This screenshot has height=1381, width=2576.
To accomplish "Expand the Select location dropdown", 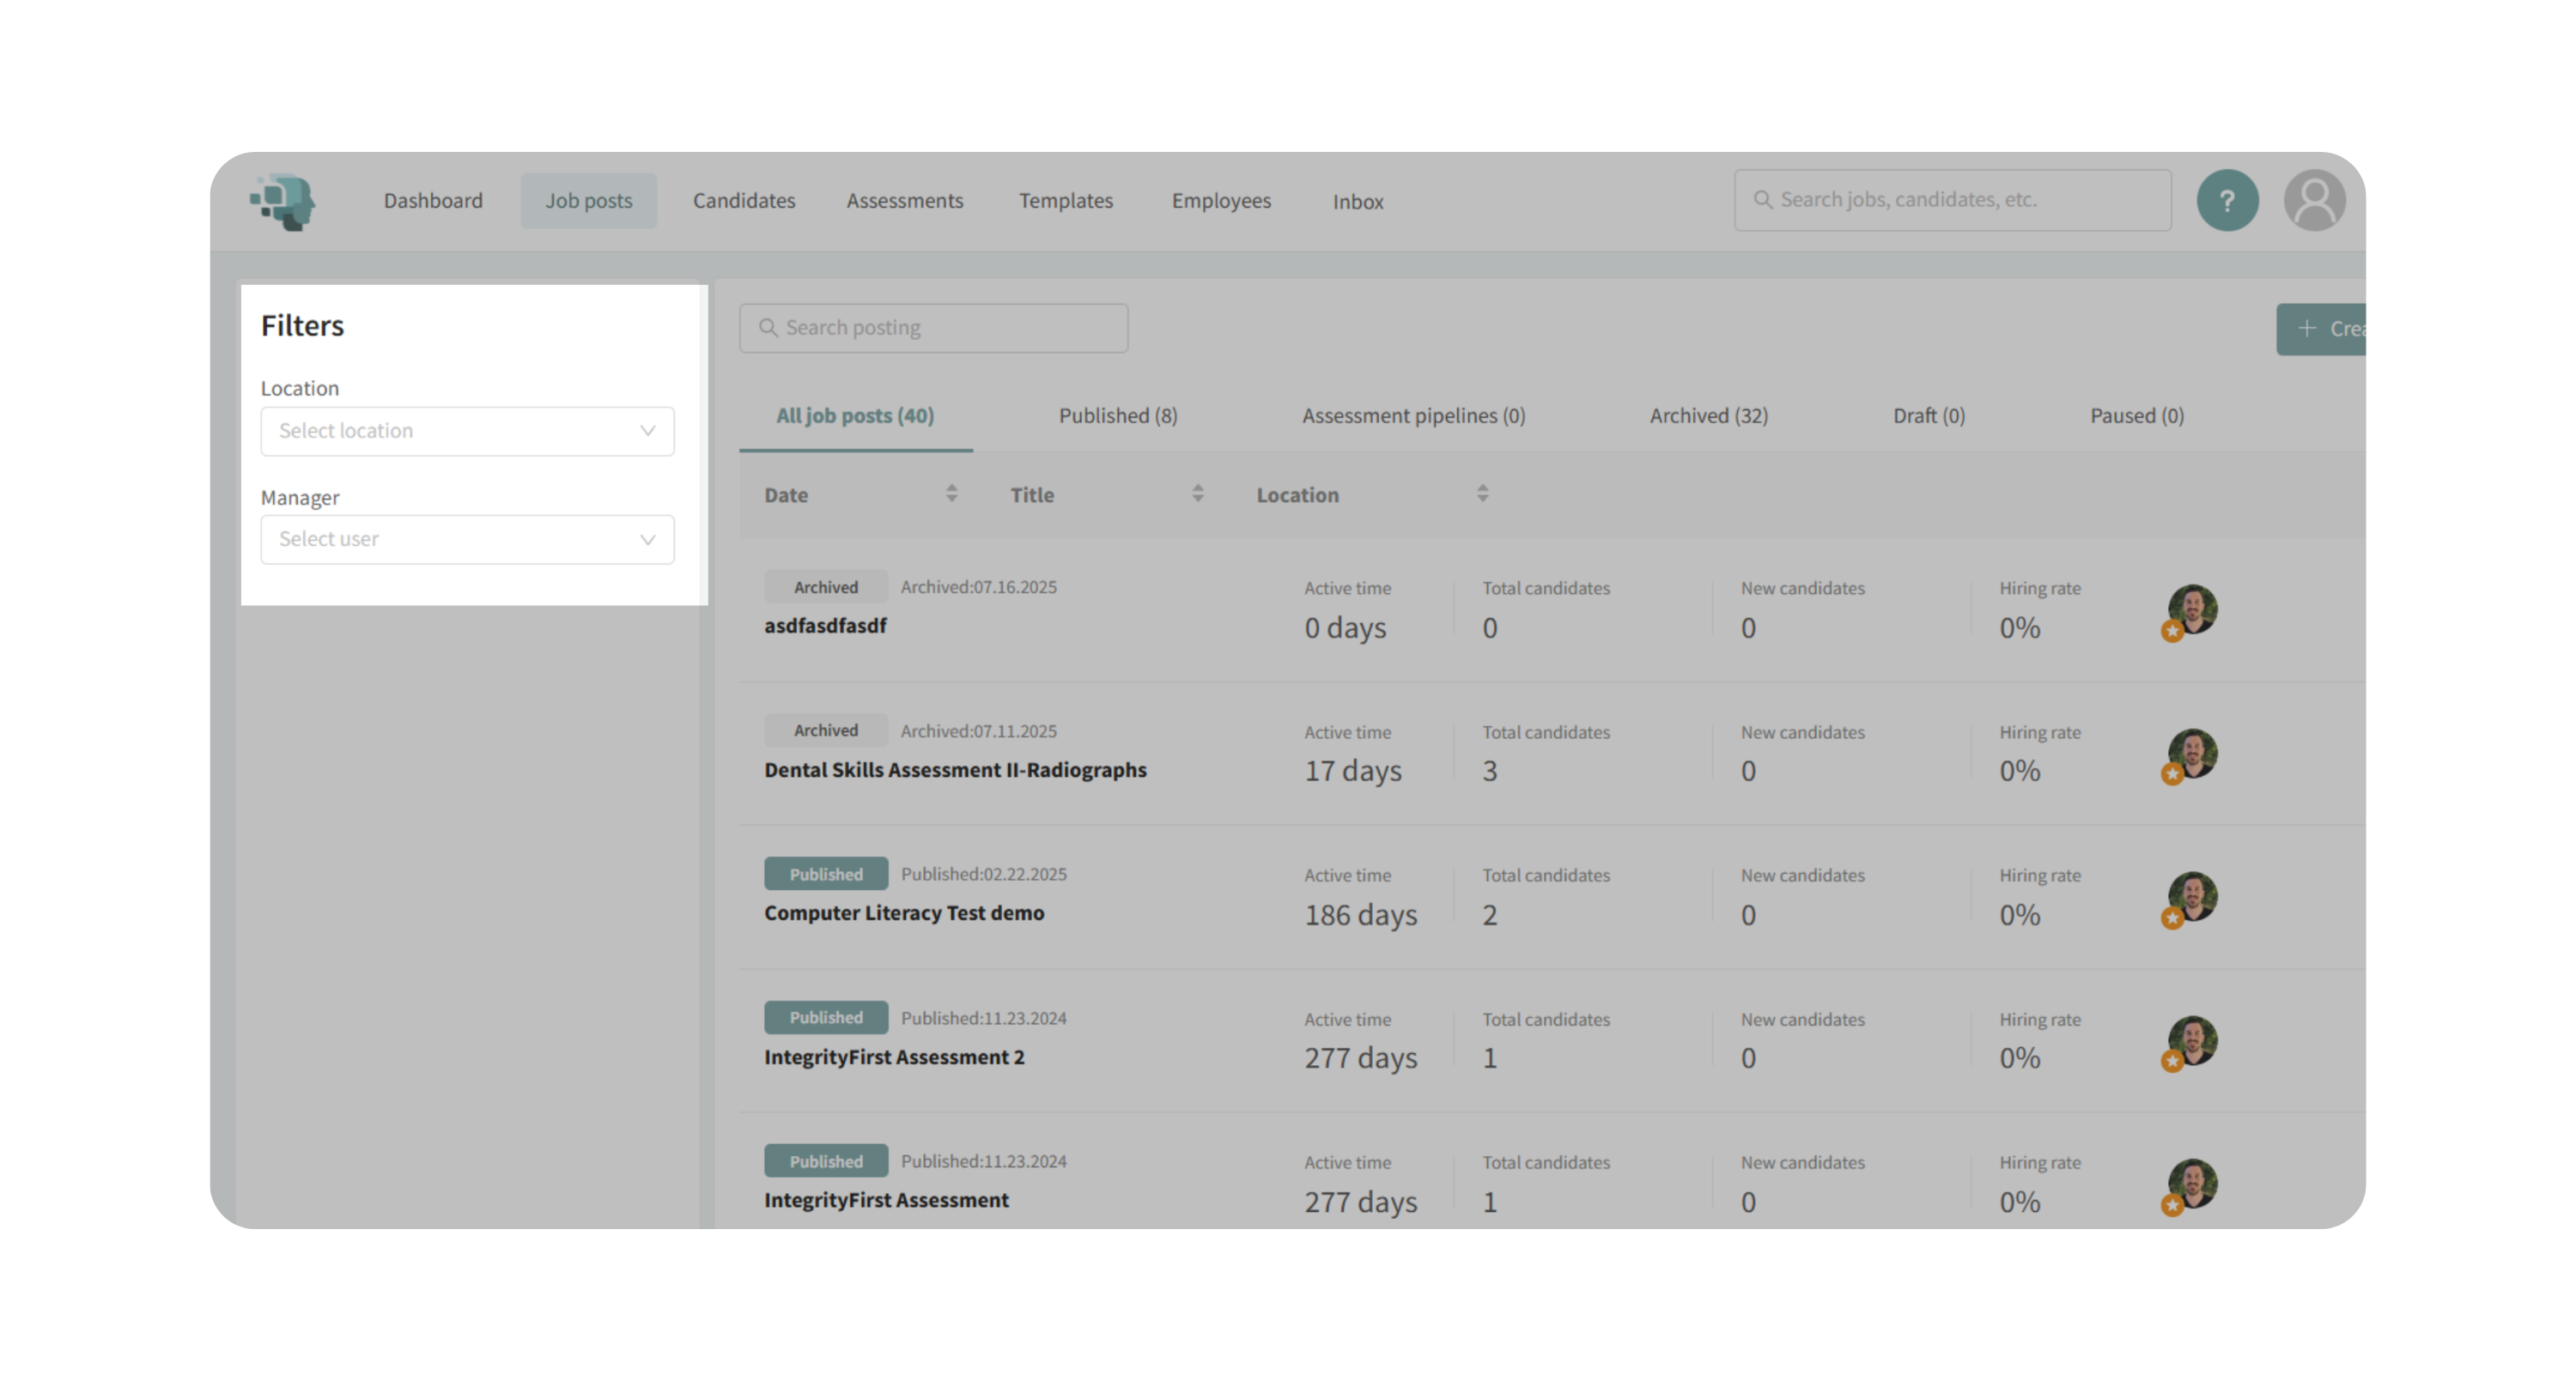I will click(467, 432).
